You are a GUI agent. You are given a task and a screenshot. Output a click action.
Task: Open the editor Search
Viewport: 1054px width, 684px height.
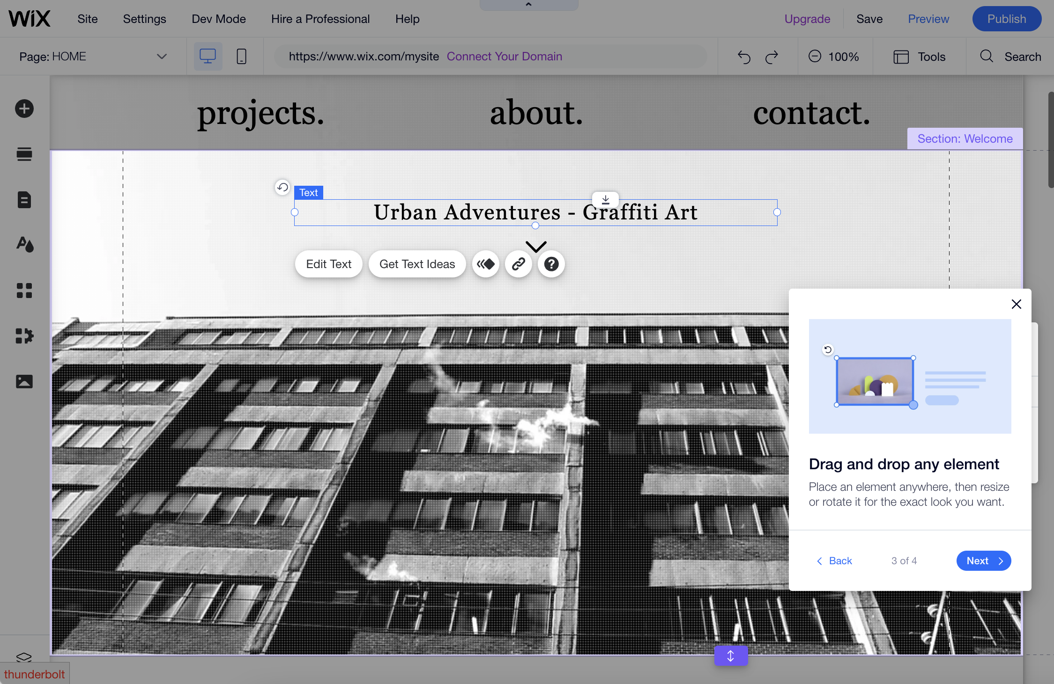[x=1010, y=57]
